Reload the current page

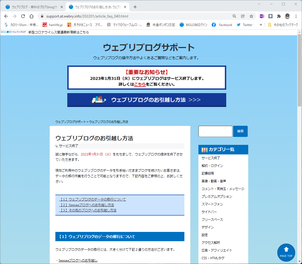(23, 16)
